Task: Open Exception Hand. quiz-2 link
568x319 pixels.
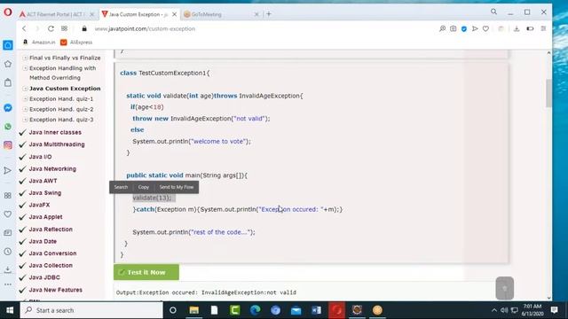Action: point(61,109)
